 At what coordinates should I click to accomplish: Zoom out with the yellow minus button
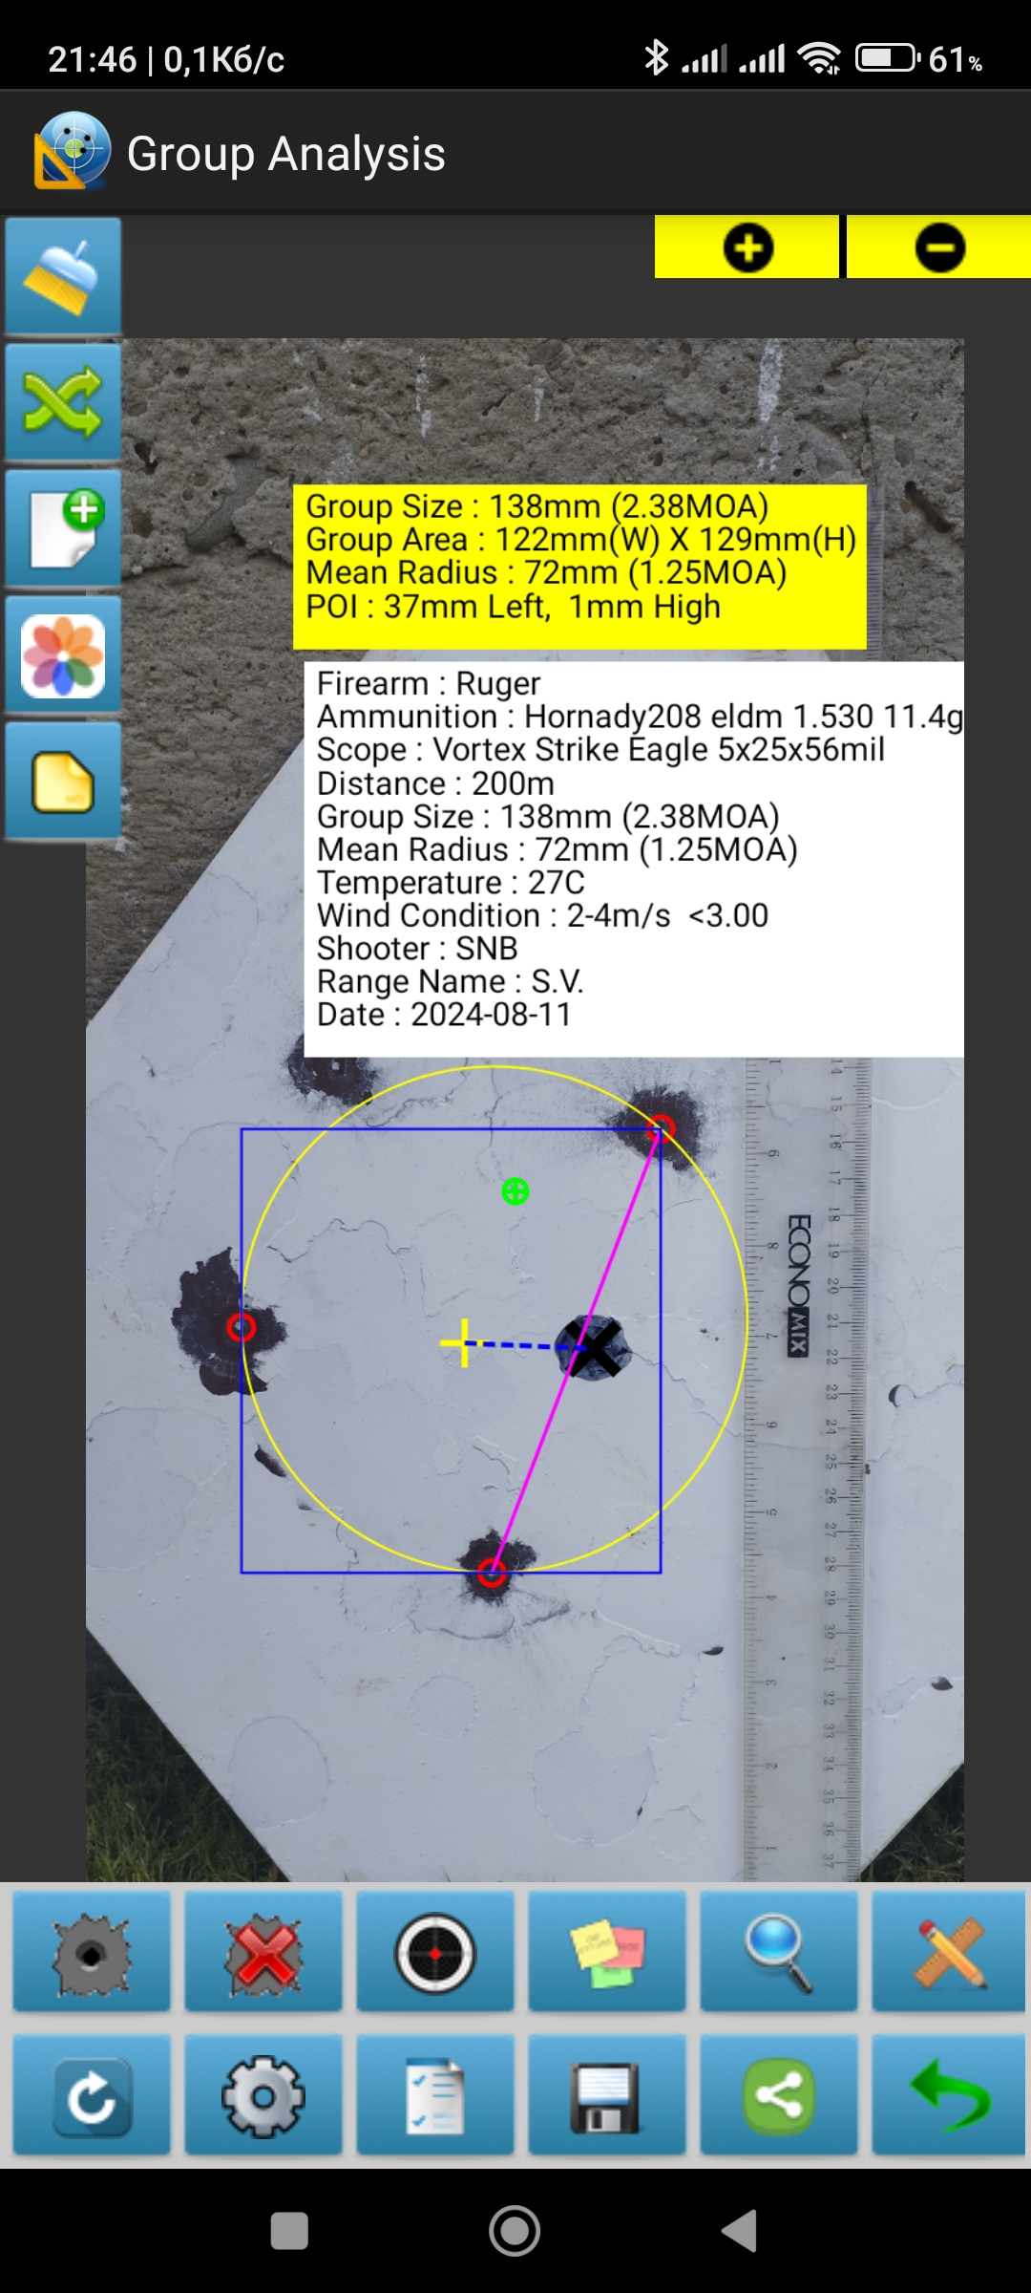coord(939,247)
